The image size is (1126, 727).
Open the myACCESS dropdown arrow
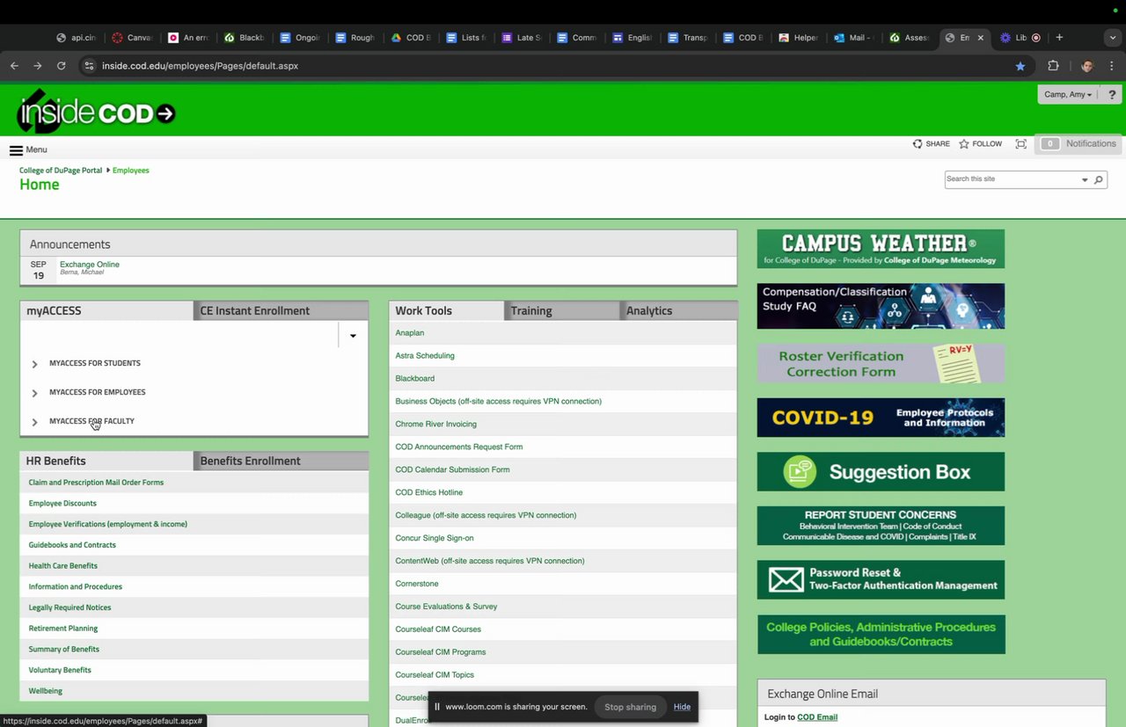pyautogui.click(x=353, y=335)
